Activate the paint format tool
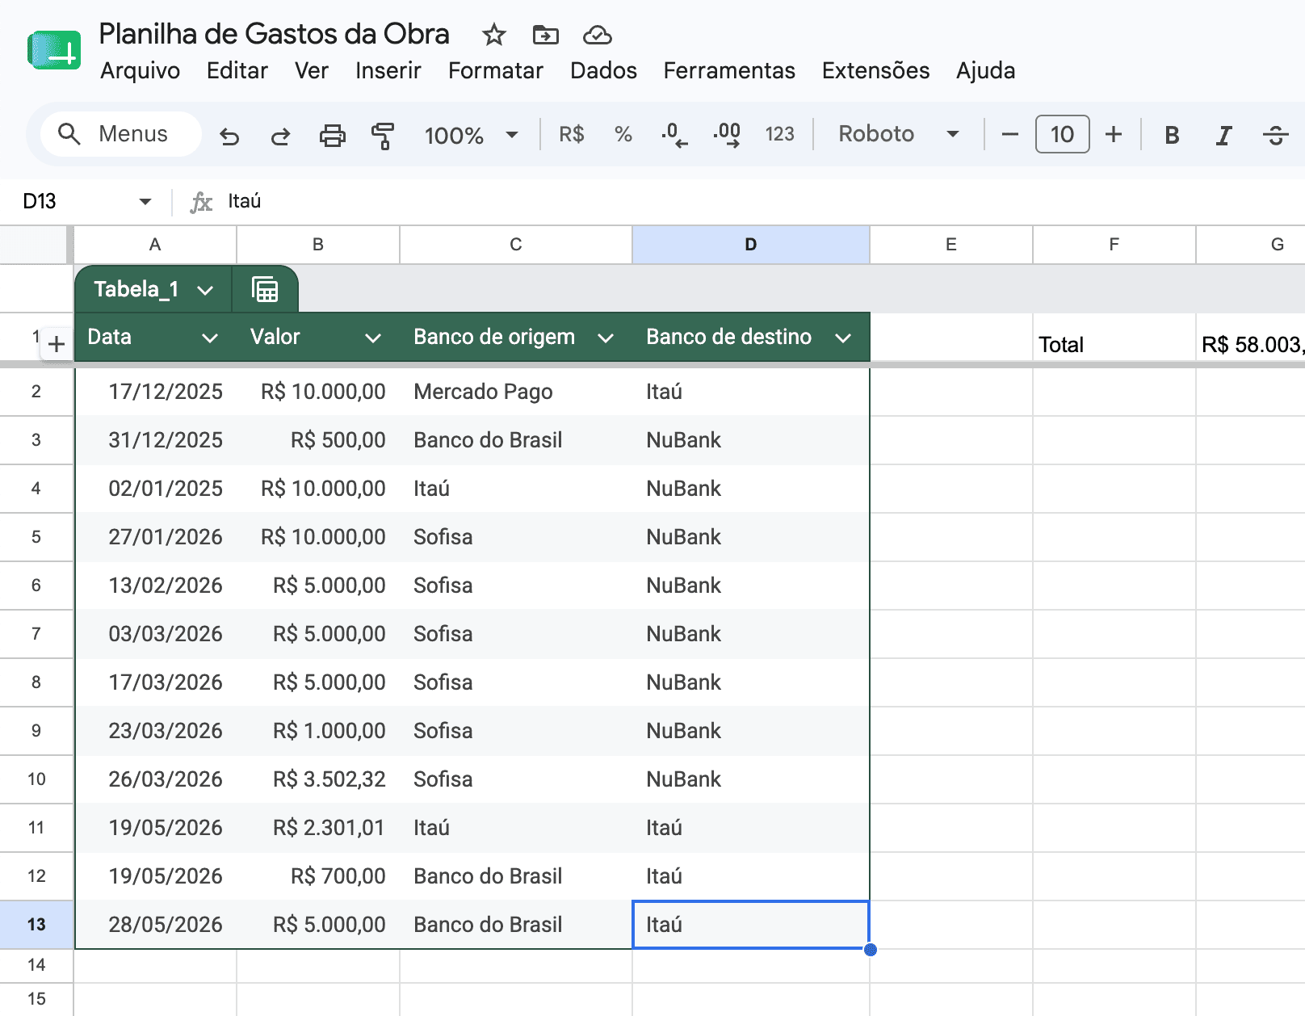This screenshot has height=1016, width=1305. pos(383,135)
